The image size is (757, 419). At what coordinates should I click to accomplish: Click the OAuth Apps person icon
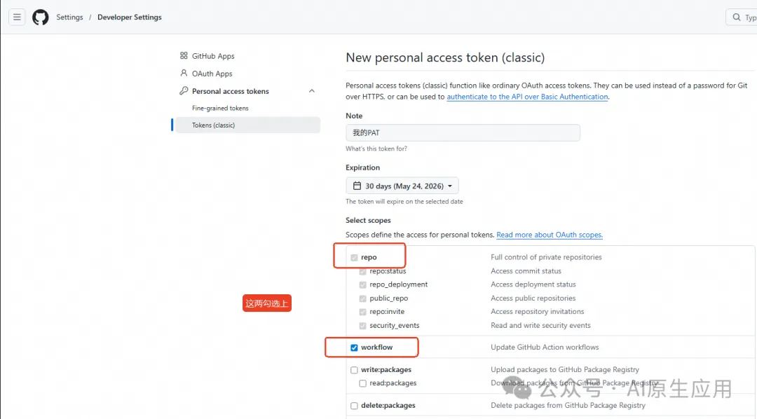tap(184, 74)
